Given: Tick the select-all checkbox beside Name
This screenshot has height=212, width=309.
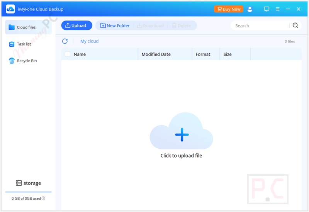Looking at the screenshot, I should pos(68,54).
